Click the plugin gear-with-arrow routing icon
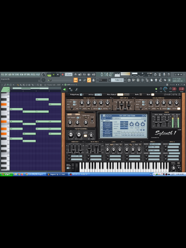Screen dimensions: 186x248 pyautogui.click(x=71, y=89)
